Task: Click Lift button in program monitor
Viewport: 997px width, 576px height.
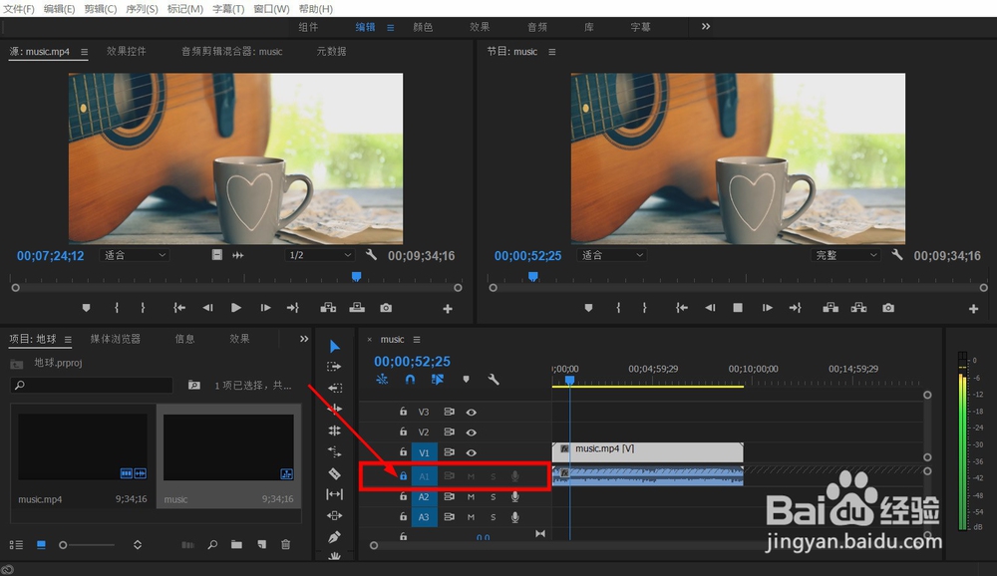Action: [831, 308]
